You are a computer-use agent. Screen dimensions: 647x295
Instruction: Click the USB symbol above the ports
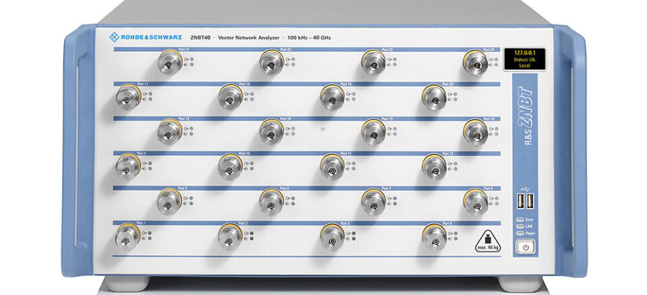coord(525,189)
